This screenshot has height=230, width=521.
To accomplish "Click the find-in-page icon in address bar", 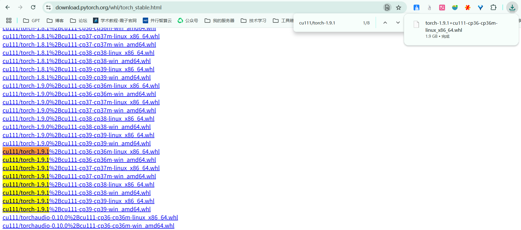I will [x=387, y=8].
